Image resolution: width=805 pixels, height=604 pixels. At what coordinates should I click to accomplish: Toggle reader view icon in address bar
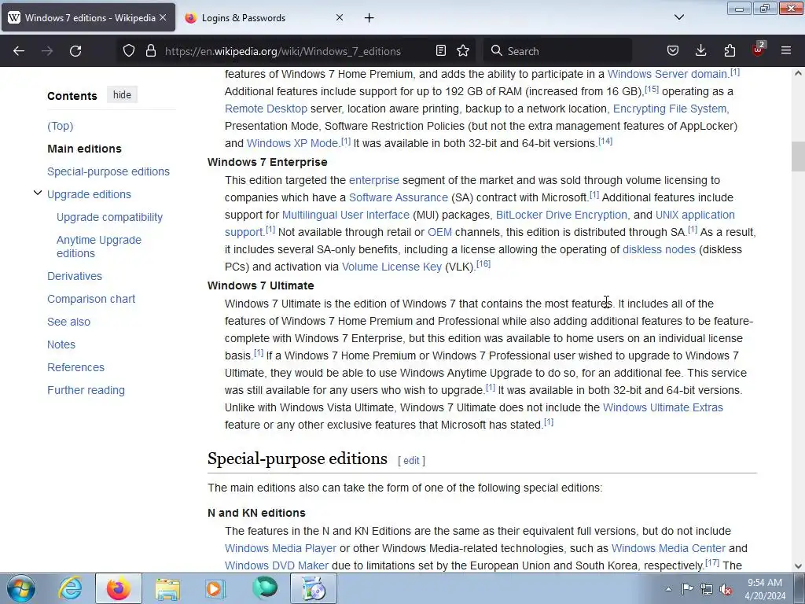[440, 51]
